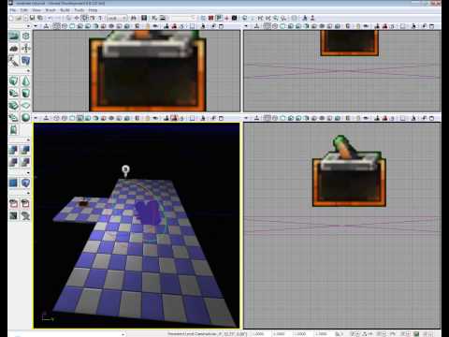Expand the top-right viewport options dropdown arrow
Viewport: 449px width, 337px height.
click(246, 26)
